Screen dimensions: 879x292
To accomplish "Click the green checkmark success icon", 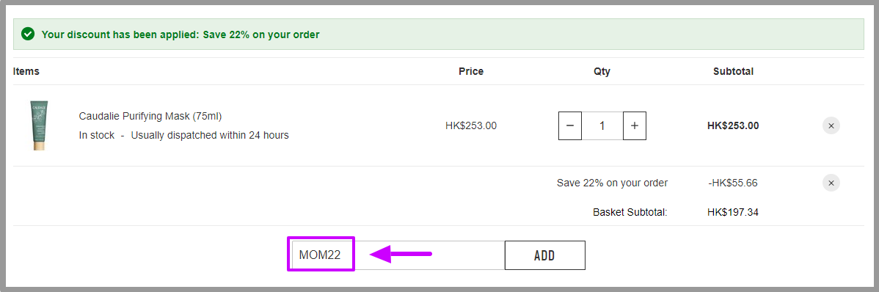I will point(27,34).
